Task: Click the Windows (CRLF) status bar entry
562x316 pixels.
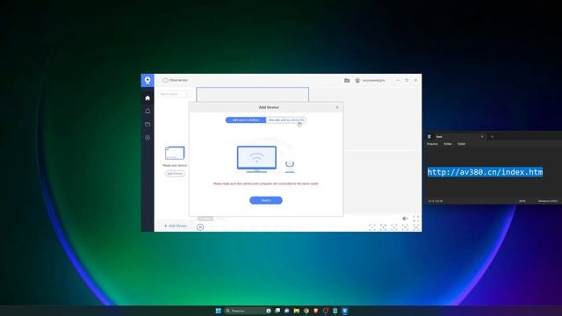Action: click(x=548, y=201)
